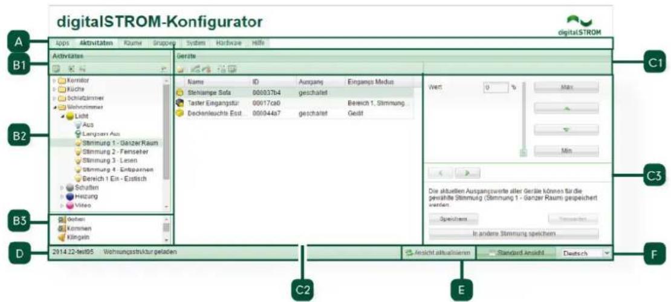Open the Apps tab
671x302 pixels.
[x=62, y=43]
